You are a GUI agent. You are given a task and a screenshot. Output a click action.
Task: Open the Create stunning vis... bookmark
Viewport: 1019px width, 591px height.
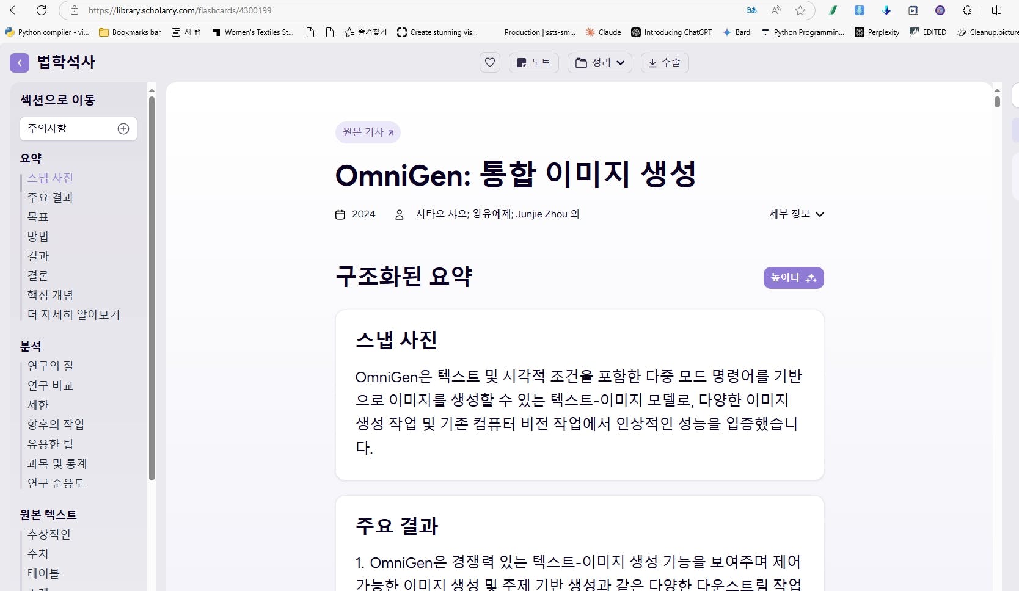(437, 32)
